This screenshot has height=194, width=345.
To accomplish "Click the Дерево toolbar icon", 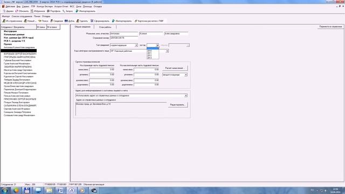I will click(x=4, y=11).
